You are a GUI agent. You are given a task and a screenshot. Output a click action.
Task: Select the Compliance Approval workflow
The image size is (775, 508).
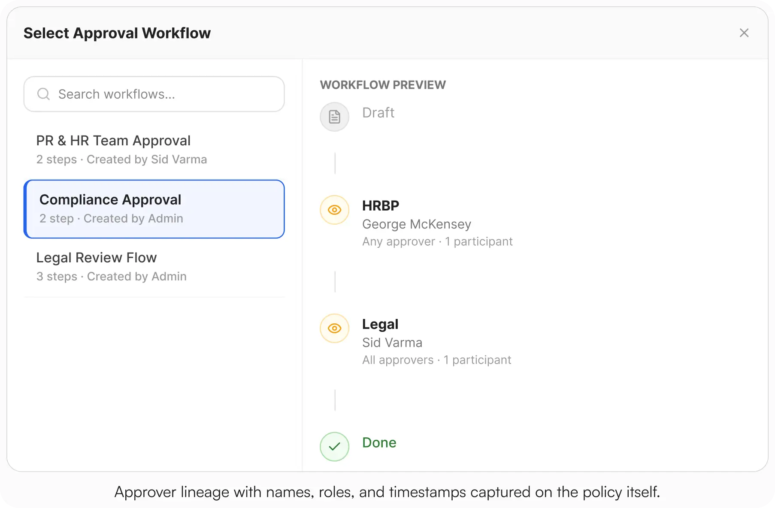point(154,209)
